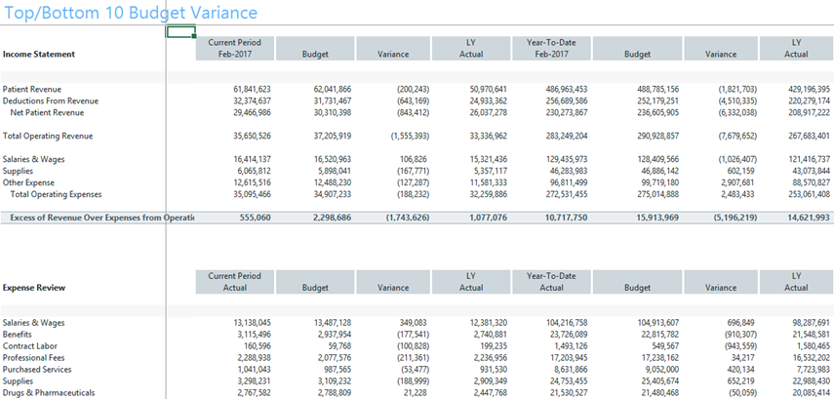Click the Patient Revenue row label

click(34, 89)
